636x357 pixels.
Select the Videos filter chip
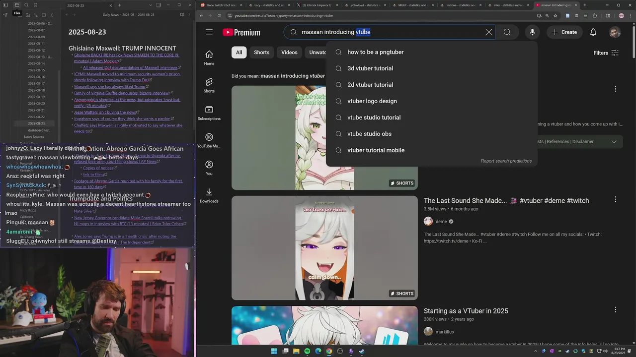(289, 53)
